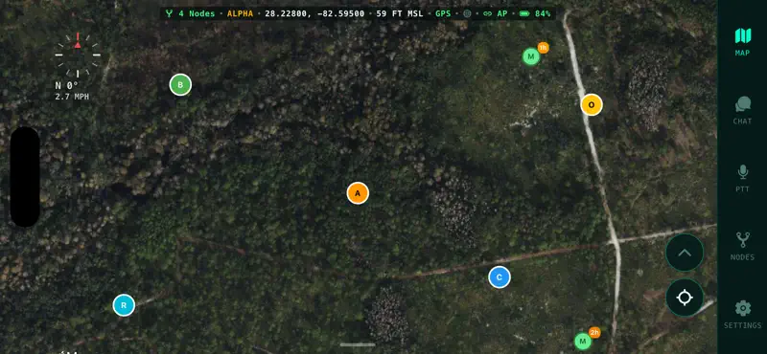767x354 pixels.
Task: Click the globe icon in status bar
Action: coord(467,13)
